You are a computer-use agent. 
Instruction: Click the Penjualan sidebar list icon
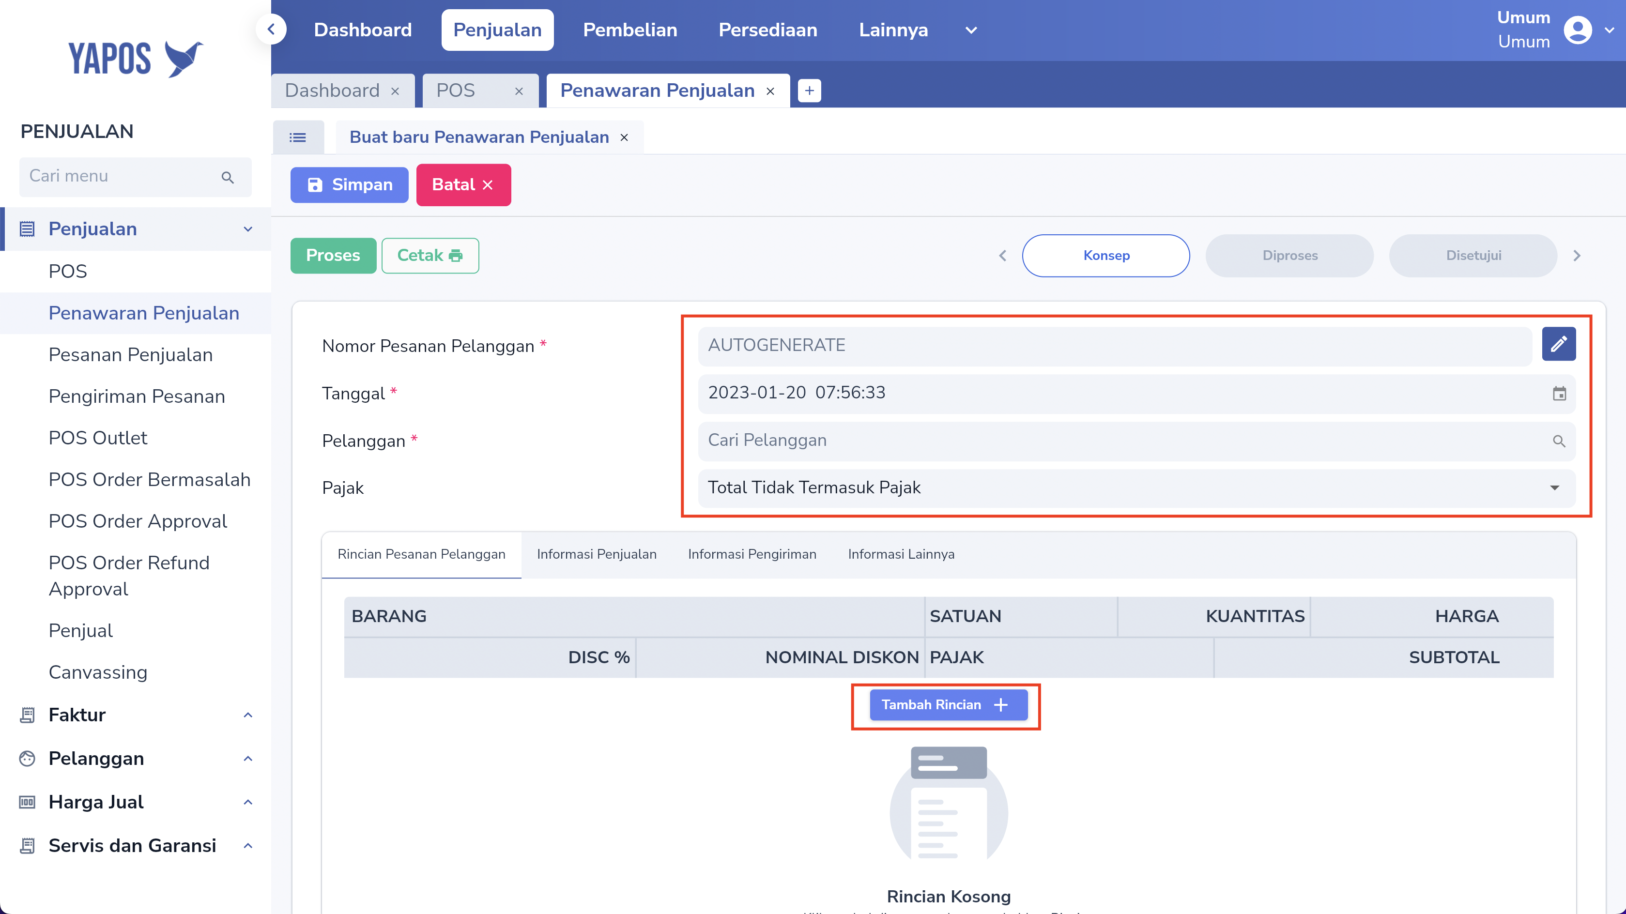tap(27, 229)
